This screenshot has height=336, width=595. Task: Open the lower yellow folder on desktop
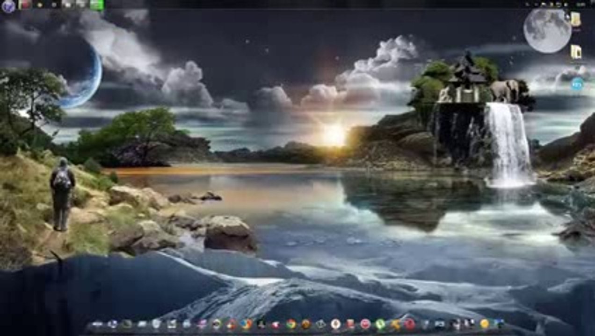pos(576,51)
